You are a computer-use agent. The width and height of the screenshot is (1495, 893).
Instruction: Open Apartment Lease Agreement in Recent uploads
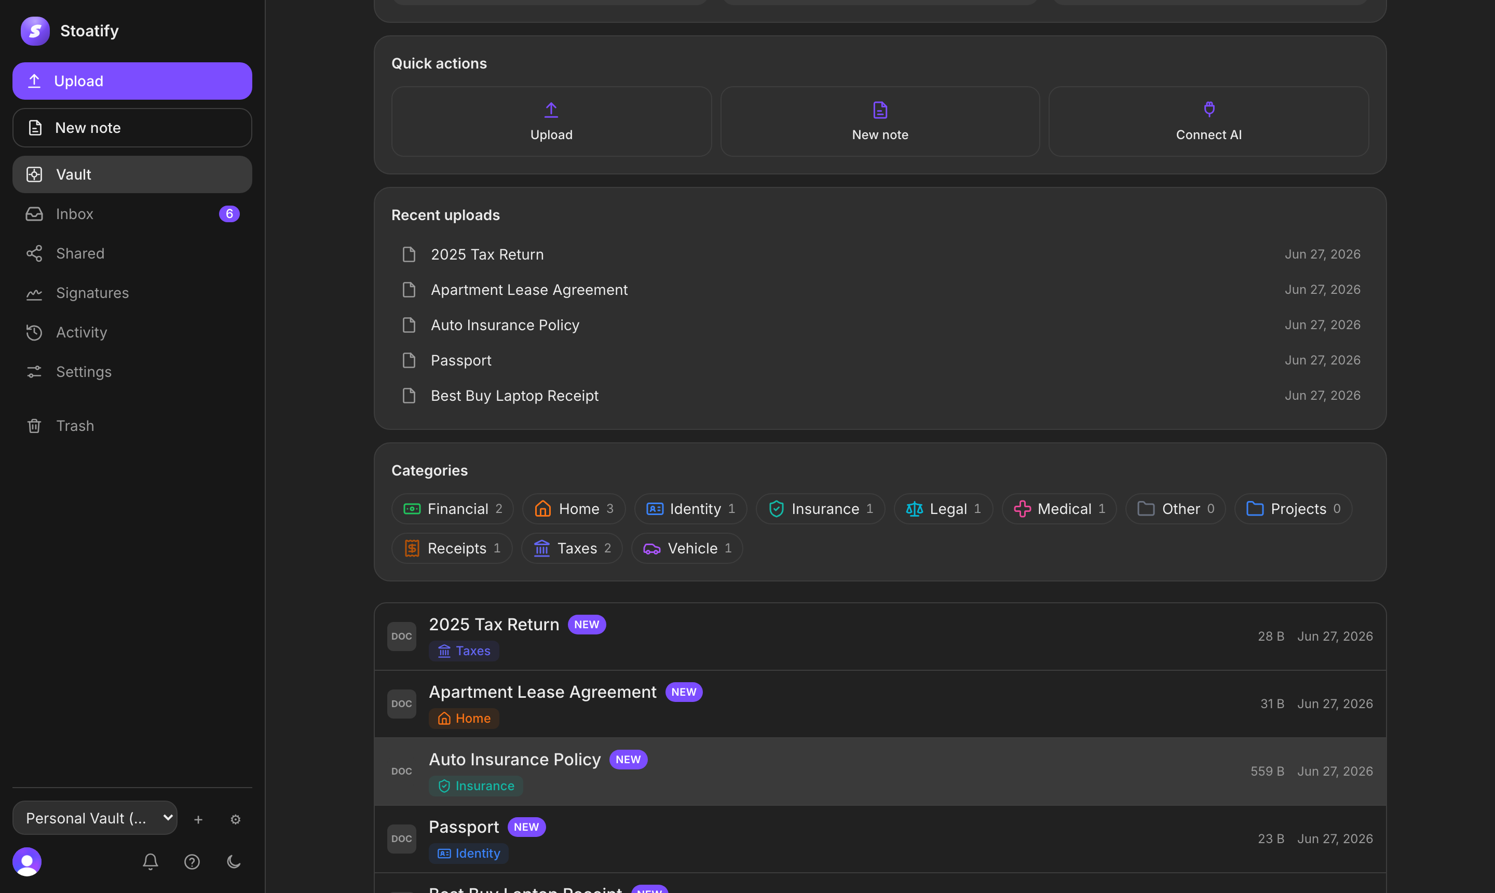(x=880, y=289)
